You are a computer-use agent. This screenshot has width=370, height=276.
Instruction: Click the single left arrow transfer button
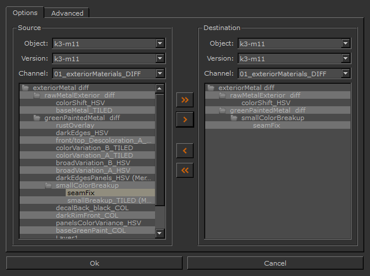pos(184,151)
